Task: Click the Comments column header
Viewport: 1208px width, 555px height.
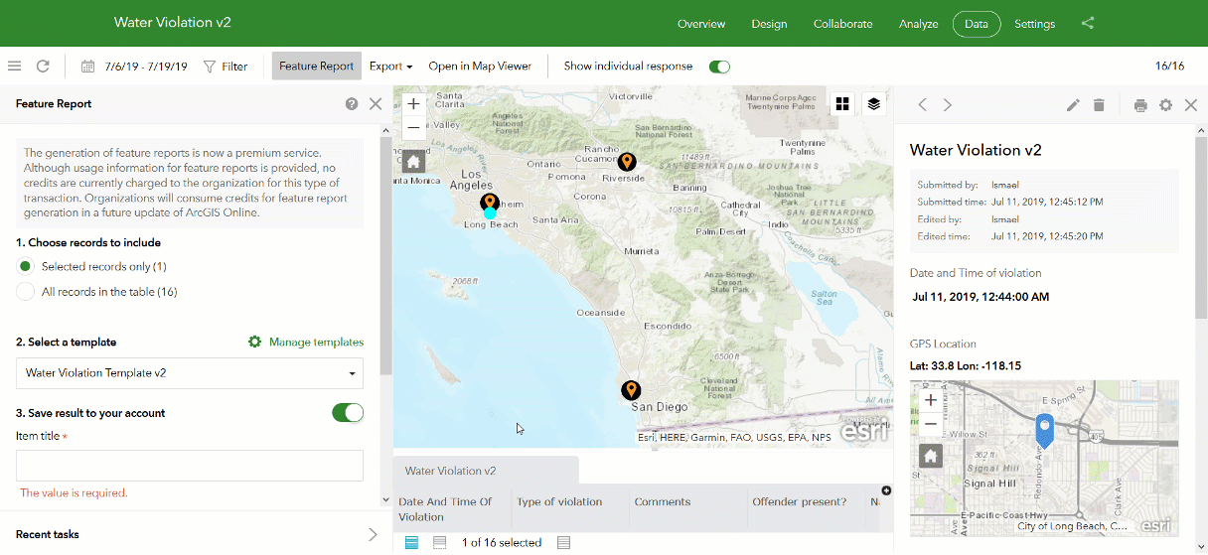Action: point(663,501)
